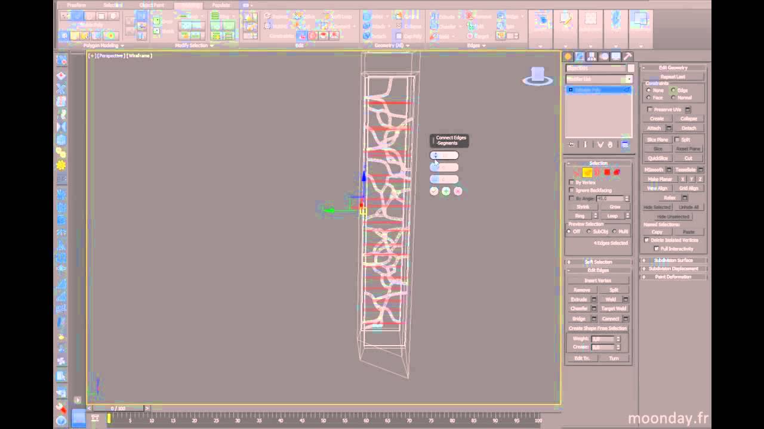Confirm Connect Edges with OK checkmark
This screenshot has width=764, height=429.
pos(434,191)
